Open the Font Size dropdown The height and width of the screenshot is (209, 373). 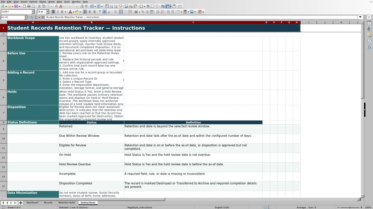pos(48,12)
